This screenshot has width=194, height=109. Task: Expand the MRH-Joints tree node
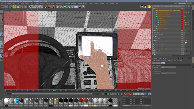155,26
